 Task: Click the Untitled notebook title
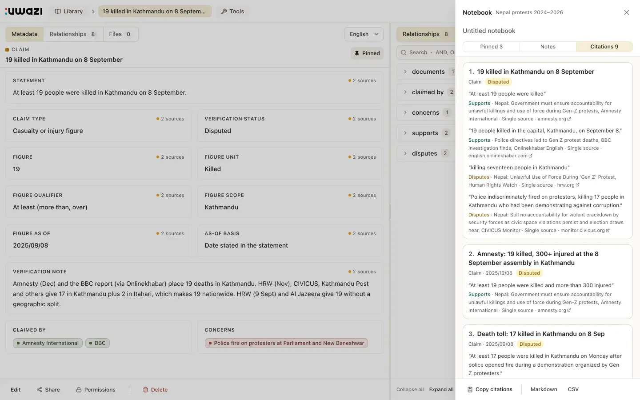coord(489,31)
